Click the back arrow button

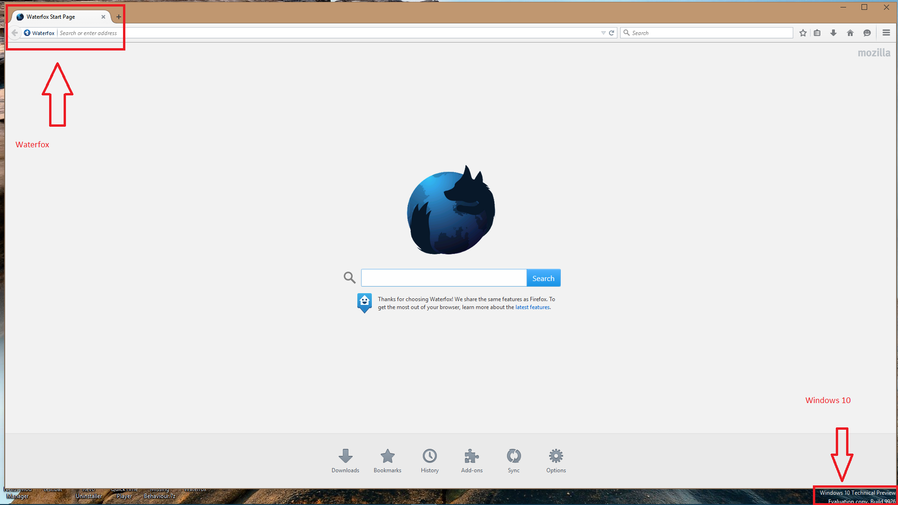(x=14, y=33)
